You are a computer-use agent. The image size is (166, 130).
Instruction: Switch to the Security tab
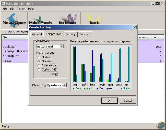point(70,34)
